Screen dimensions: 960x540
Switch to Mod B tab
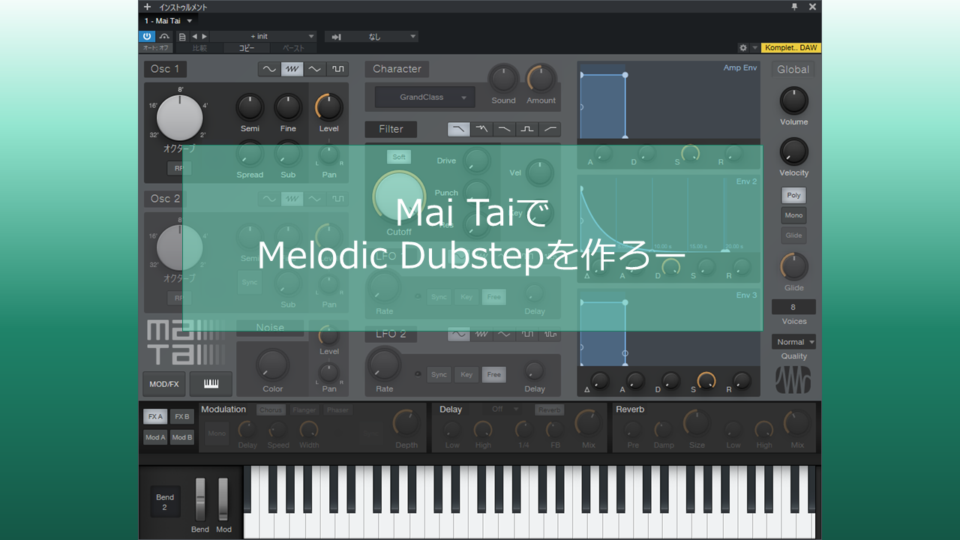click(x=181, y=437)
